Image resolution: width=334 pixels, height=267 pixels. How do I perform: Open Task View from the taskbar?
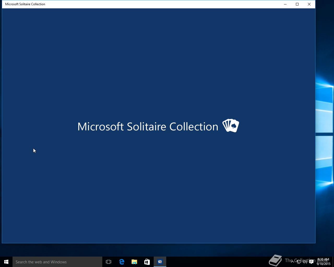(109, 262)
